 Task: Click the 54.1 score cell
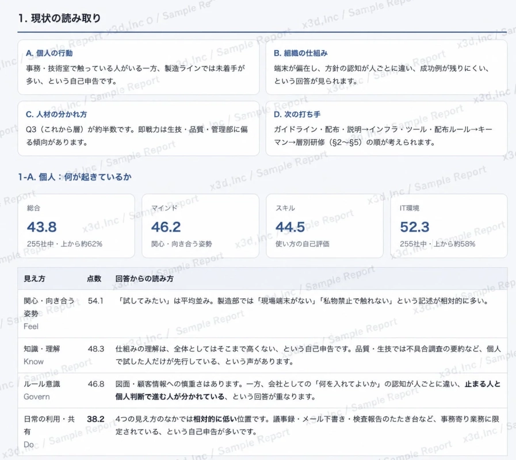point(95,301)
